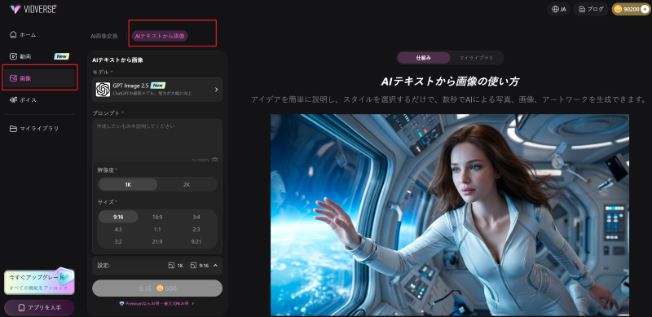
Task: Go to ホーム via its house icon
Action: [13, 34]
